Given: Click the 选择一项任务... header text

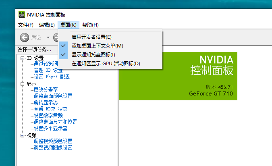Looking at the screenshot, I should [x=34, y=50].
